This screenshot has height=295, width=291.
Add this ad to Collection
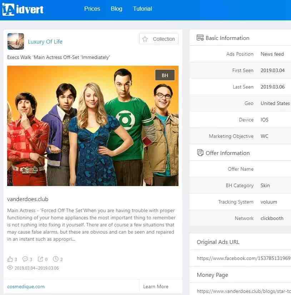point(159,39)
